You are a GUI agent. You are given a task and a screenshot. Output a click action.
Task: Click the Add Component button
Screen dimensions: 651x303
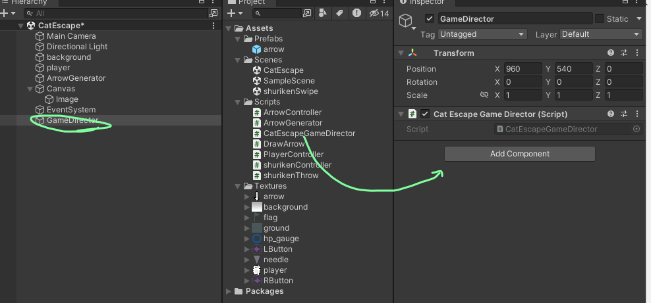[519, 154]
